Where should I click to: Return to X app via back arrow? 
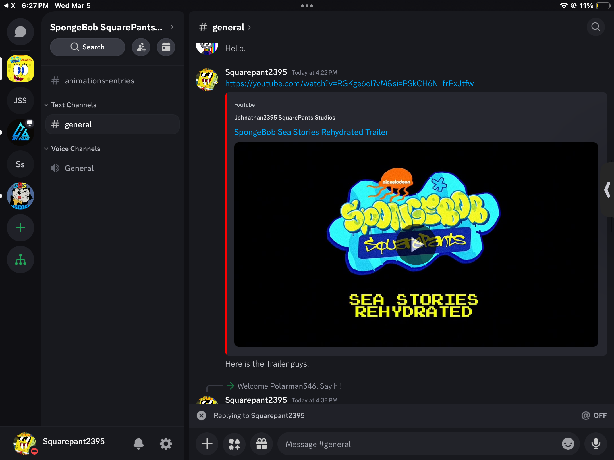click(9, 6)
